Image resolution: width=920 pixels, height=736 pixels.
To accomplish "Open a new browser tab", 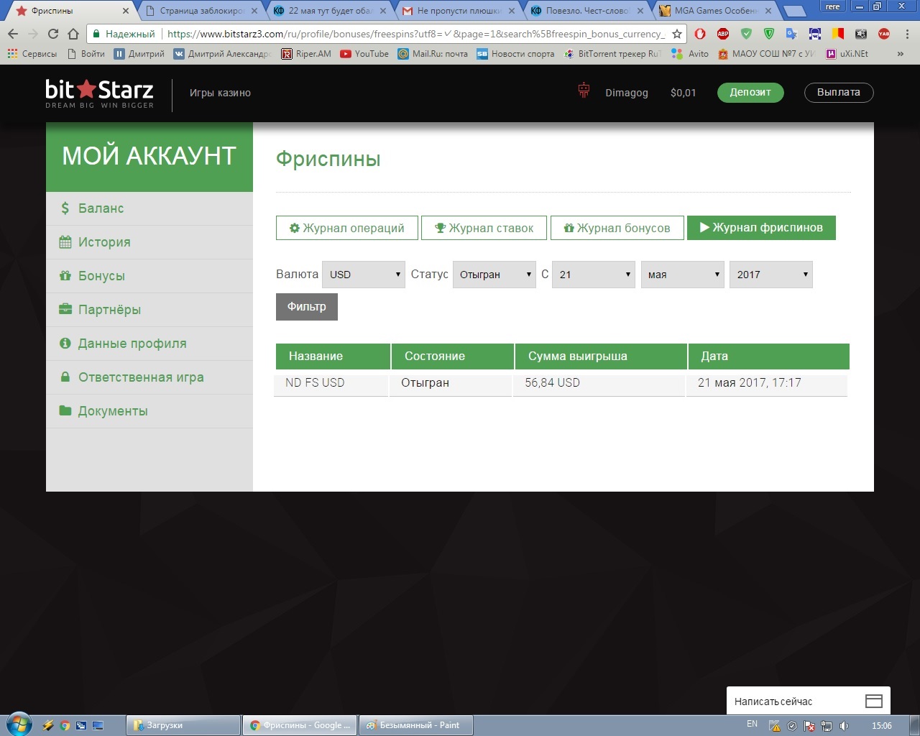I will pos(793,11).
